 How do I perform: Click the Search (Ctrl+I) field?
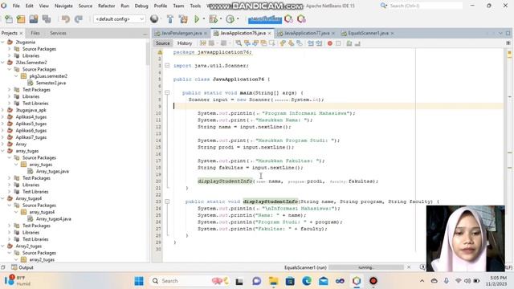[425, 6]
